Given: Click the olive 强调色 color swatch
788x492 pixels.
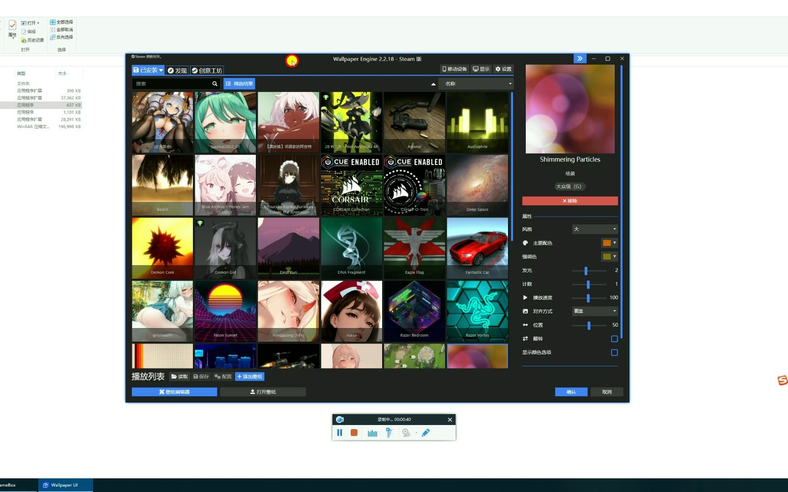Looking at the screenshot, I should (x=607, y=256).
